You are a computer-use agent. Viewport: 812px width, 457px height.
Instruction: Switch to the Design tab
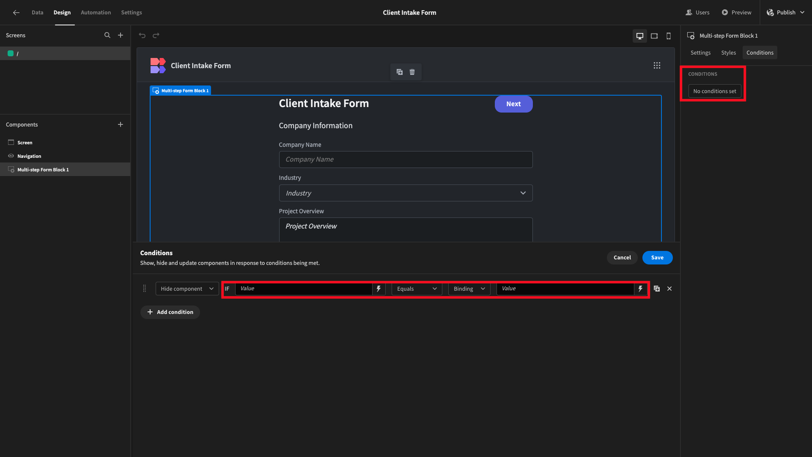62,13
